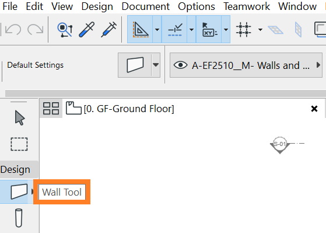Switch to GF-Ground Floor tab

pyautogui.click(x=129, y=109)
